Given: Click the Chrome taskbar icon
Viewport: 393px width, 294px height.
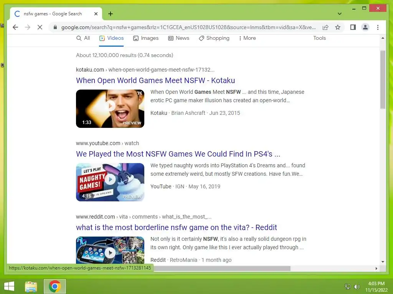Looking at the screenshot, I should tap(55, 286).
